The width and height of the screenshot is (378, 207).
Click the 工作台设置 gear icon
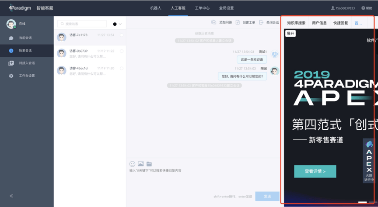[11, 76]
